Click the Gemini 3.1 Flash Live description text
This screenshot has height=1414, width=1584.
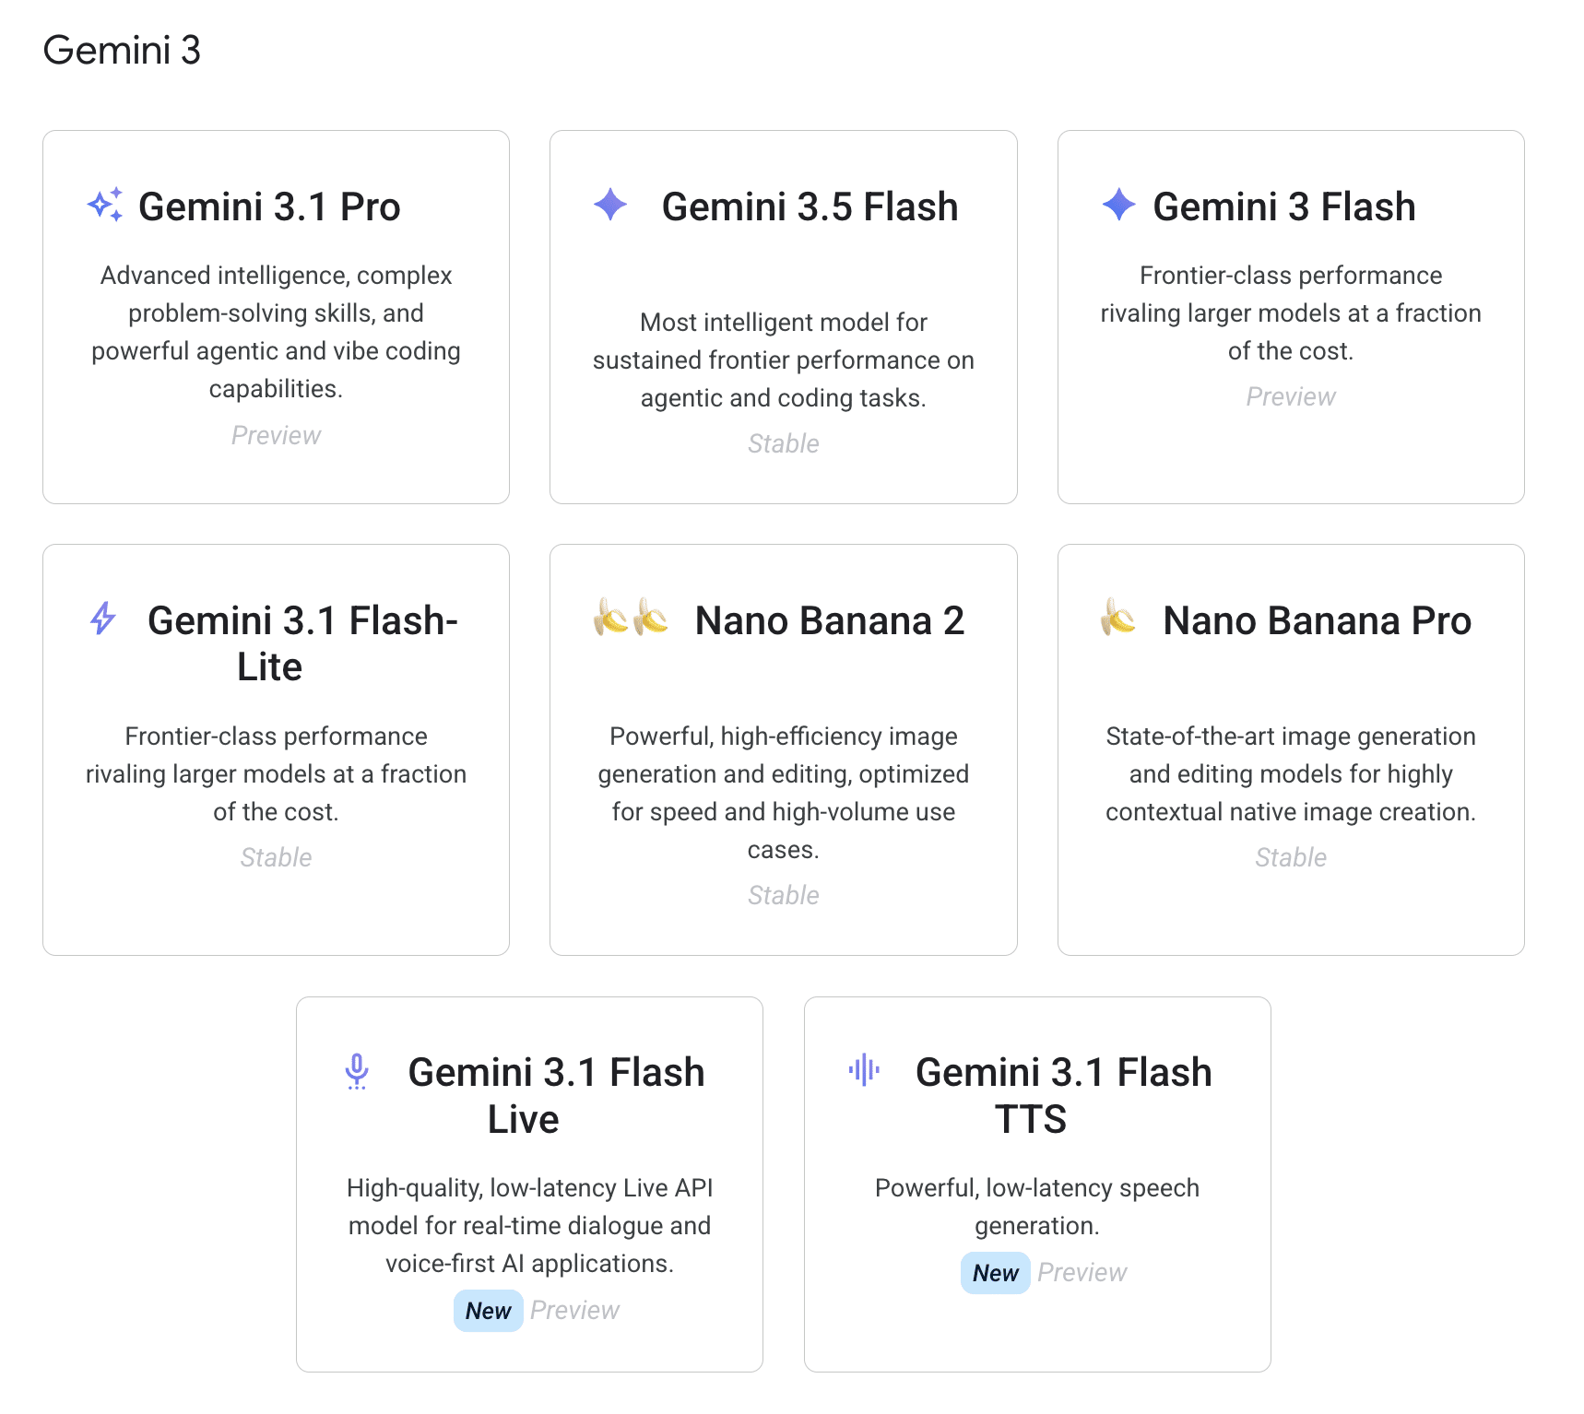point(530,1225)
